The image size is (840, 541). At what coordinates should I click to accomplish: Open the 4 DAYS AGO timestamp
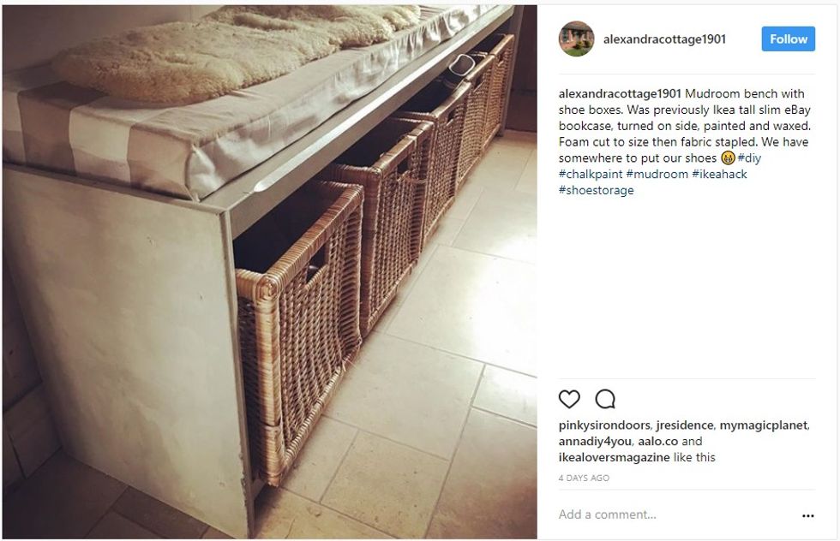[584, 478]
